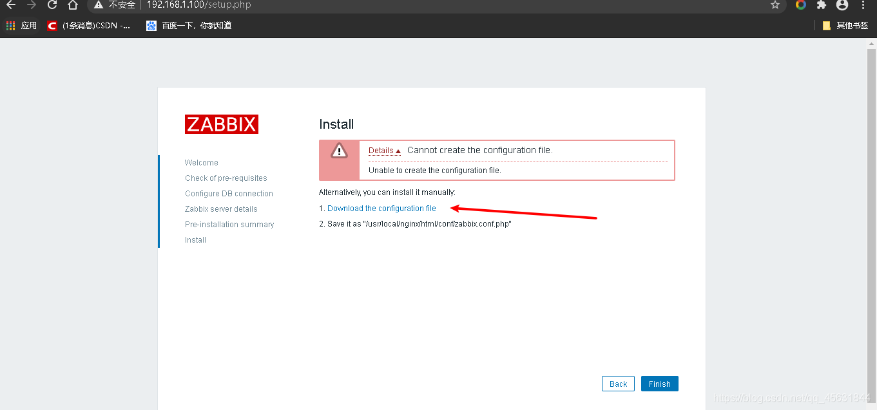Open the browser home page icon

click(73, 5)
